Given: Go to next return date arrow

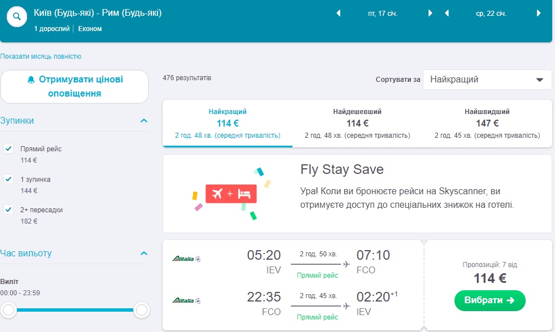Looking at the screenshot, I should 539,14.
